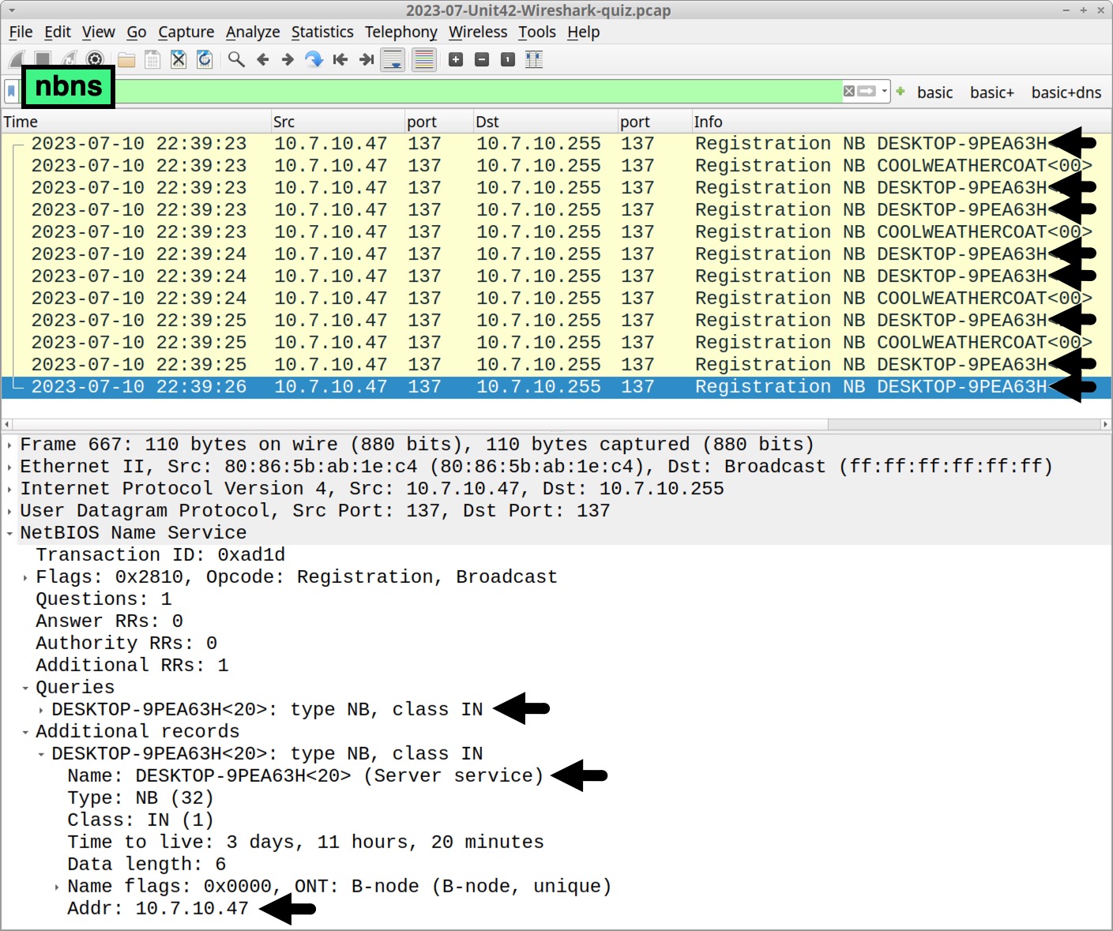Image resolution: width=1113 pixels, height=931 pixels.
Task: Open the Telephony menu
Action: 401,32
